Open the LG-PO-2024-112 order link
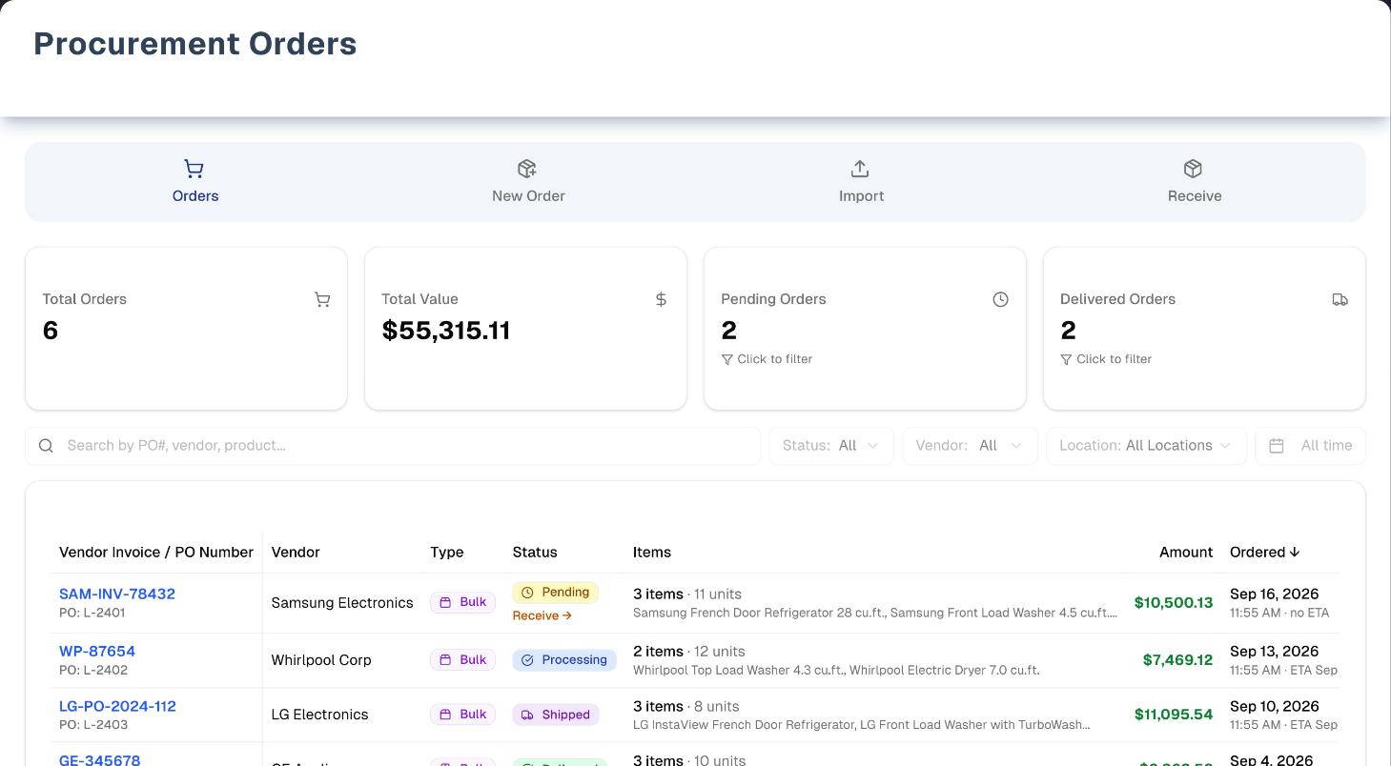The image size is (1391, 766). point(117,706)
